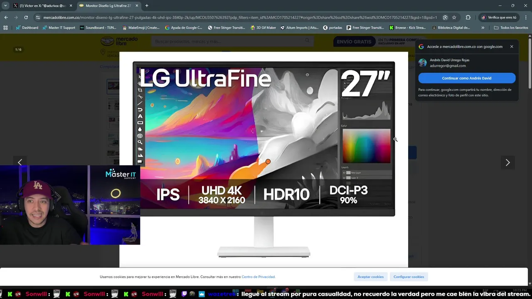The height and width of the screenshot is (299, 532).
Task: Click the enlarged LG UltraFine monitor image
Action: point(264,160)
